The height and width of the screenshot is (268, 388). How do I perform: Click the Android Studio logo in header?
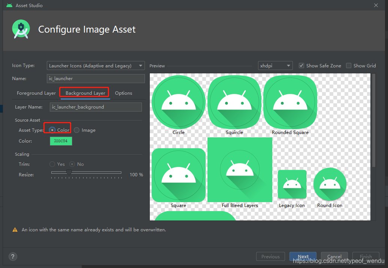click(21, 29)
